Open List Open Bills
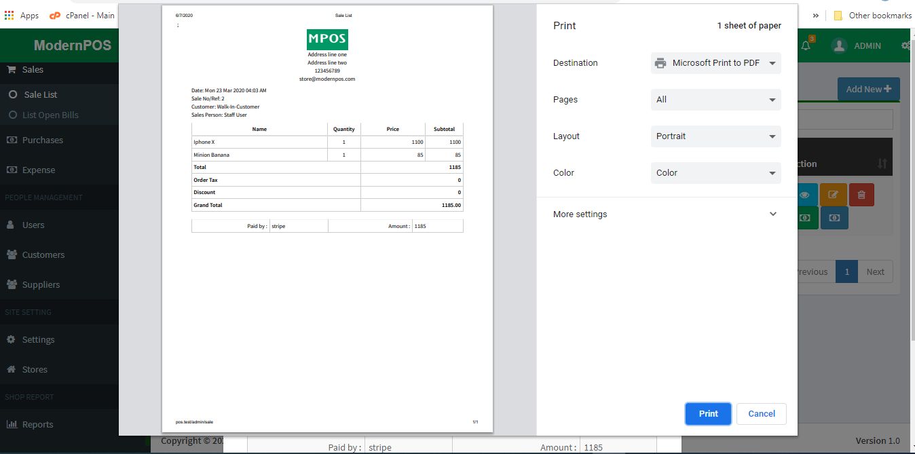The height and width of the screenshot is (454, 915). [x=50, y=115]
